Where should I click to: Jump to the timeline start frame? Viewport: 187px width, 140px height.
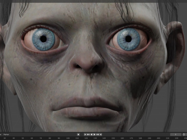click(x=85, y=135)
